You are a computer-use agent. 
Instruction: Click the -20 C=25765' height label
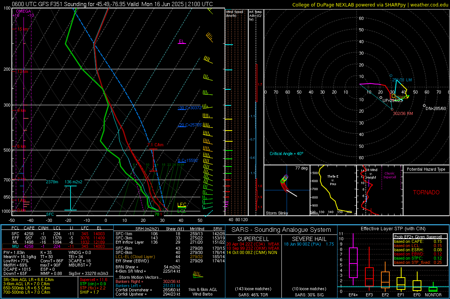click(x=190, y=125)
